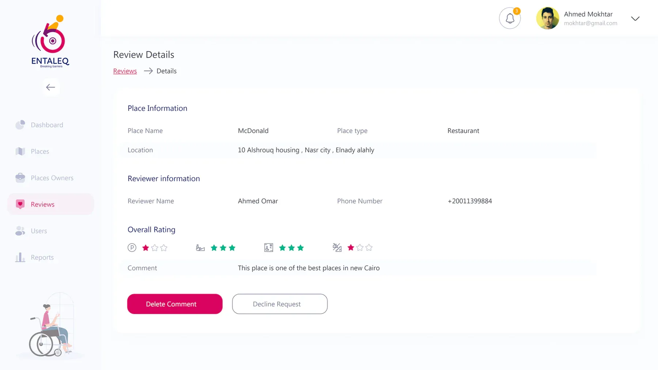Click phone number +20011399884
This screenshot has height=370, width=658.
470,201
